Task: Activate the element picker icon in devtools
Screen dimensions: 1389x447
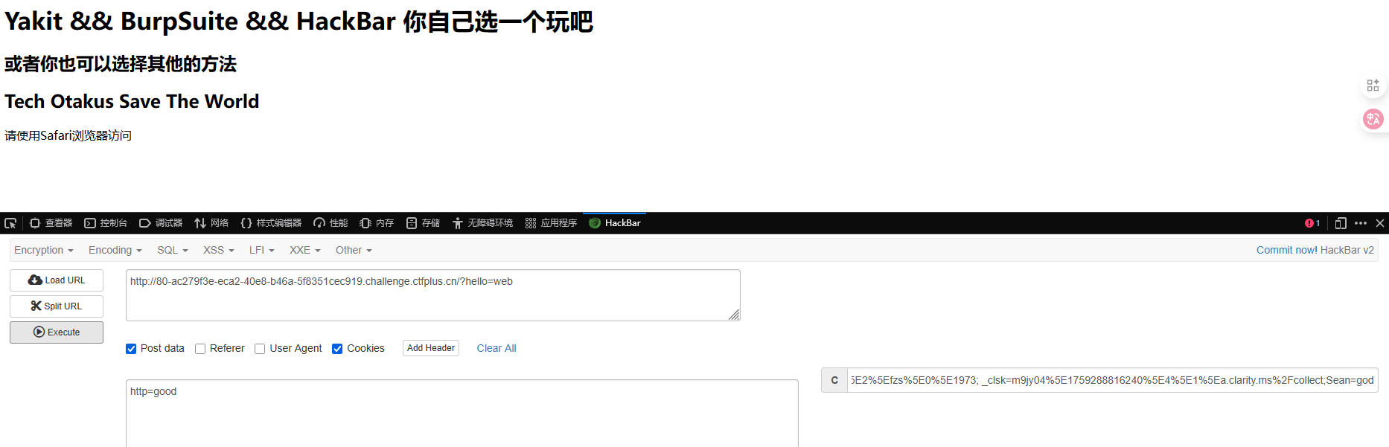Action: tap(10, 223)
